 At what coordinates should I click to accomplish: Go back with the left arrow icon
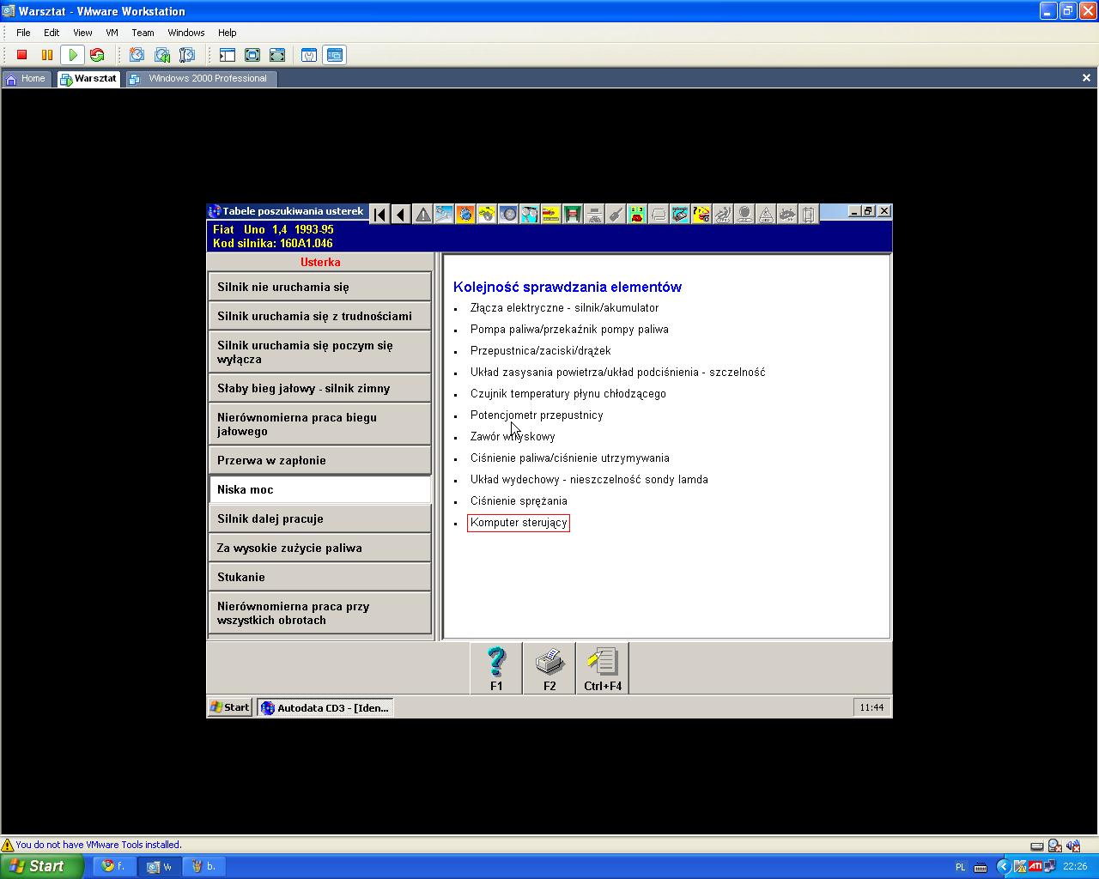tap(401, 214)
